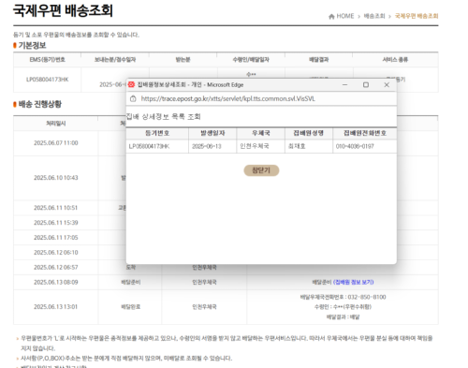Click the 수령인/배달일자 column header
The width and height of the screenshot is (468, 368).
click(251, 60)
